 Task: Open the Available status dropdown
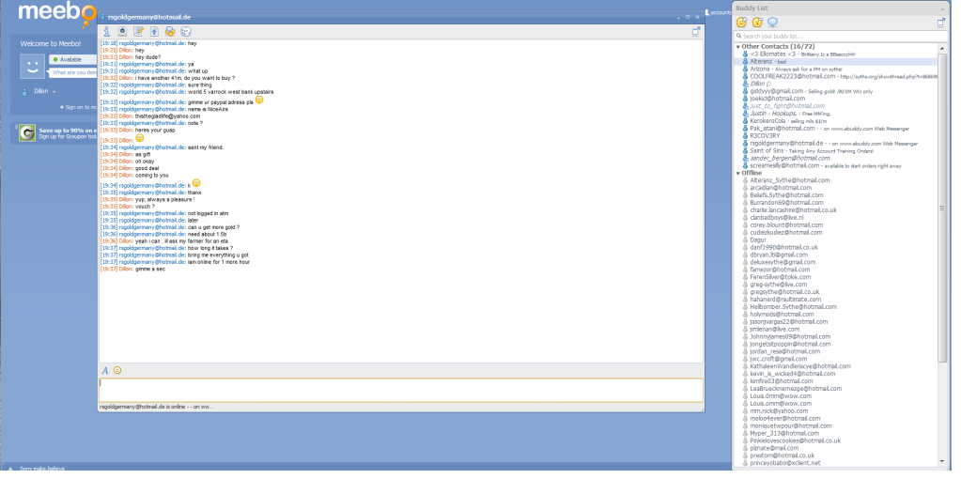(x=73, y=60)
